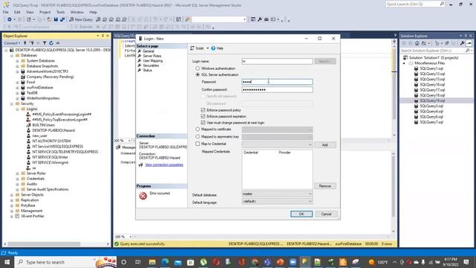Open the Script dropdown arrow
The width and height of the screenshot is (476, 268).
pos(208,48)
